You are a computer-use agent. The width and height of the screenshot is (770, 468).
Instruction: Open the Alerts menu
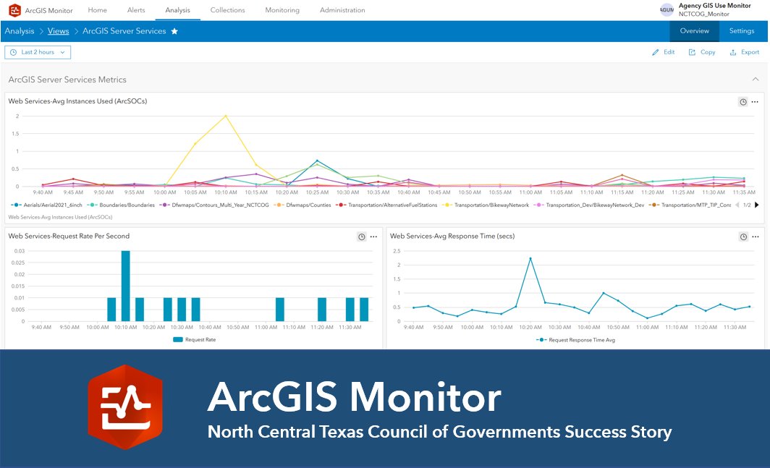click(x=136, y=10)
